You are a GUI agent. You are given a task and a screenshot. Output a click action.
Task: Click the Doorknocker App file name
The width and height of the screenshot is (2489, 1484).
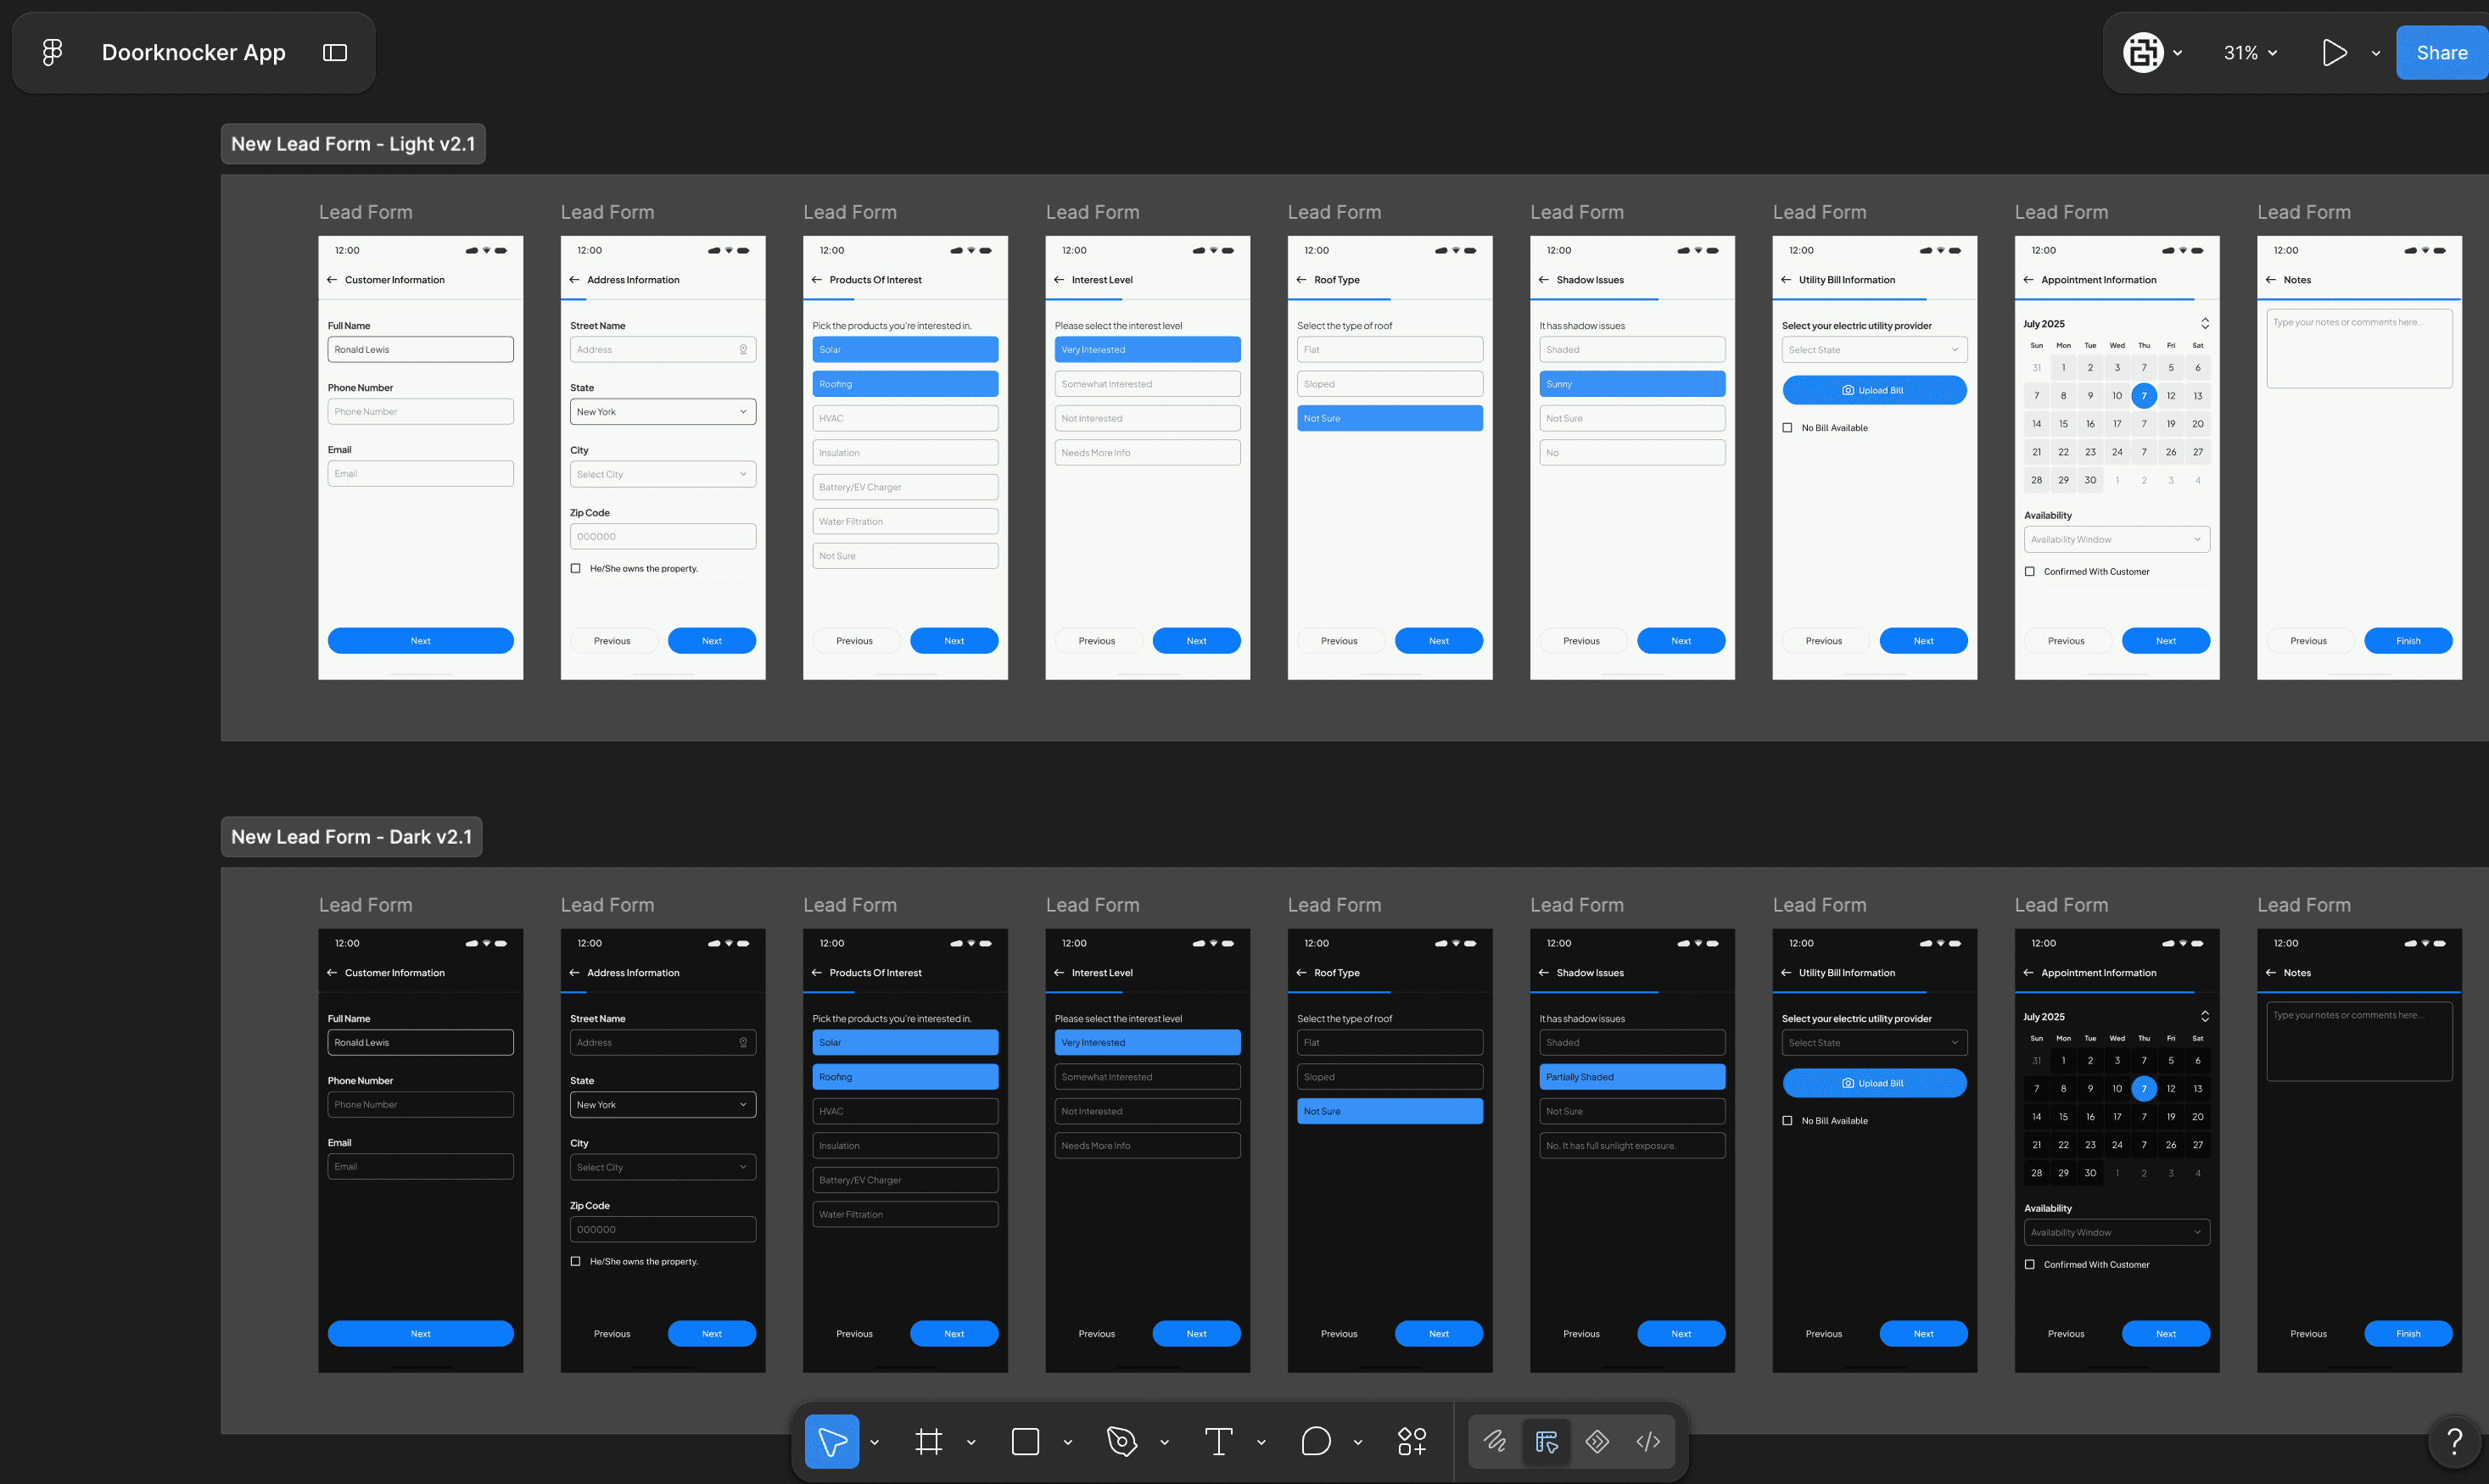tap(194, 52)
